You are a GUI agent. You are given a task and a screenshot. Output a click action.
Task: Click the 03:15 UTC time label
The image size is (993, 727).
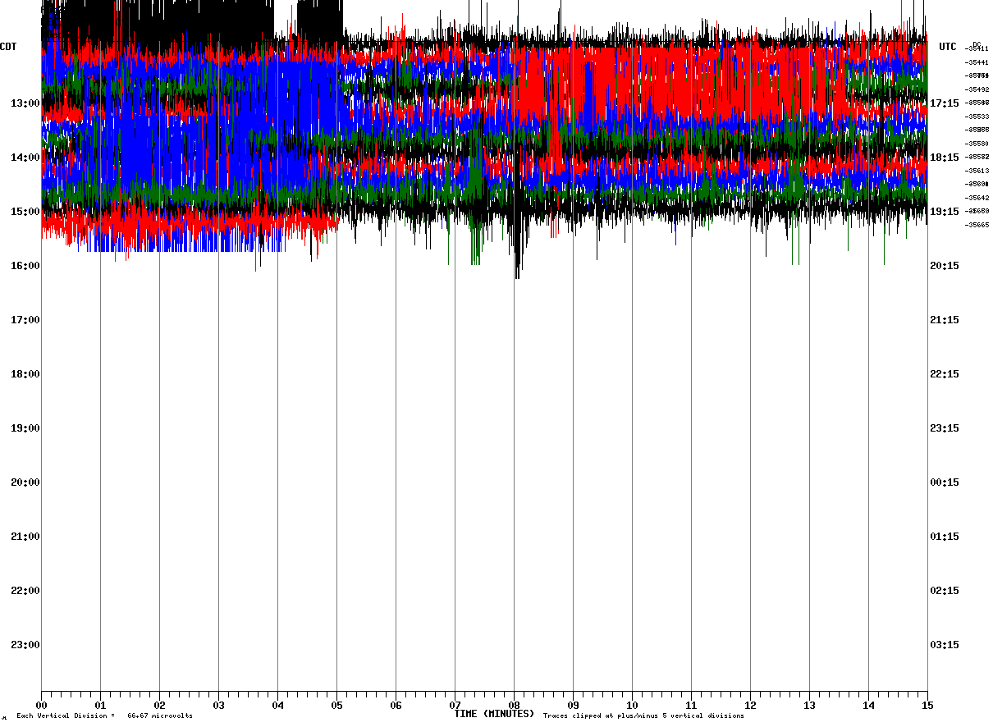[x=945, y=645]
